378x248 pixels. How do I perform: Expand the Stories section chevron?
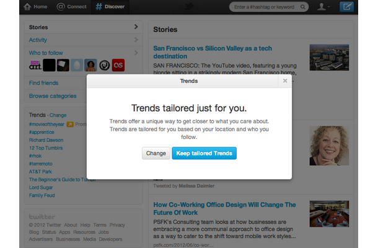click(136, 27)
